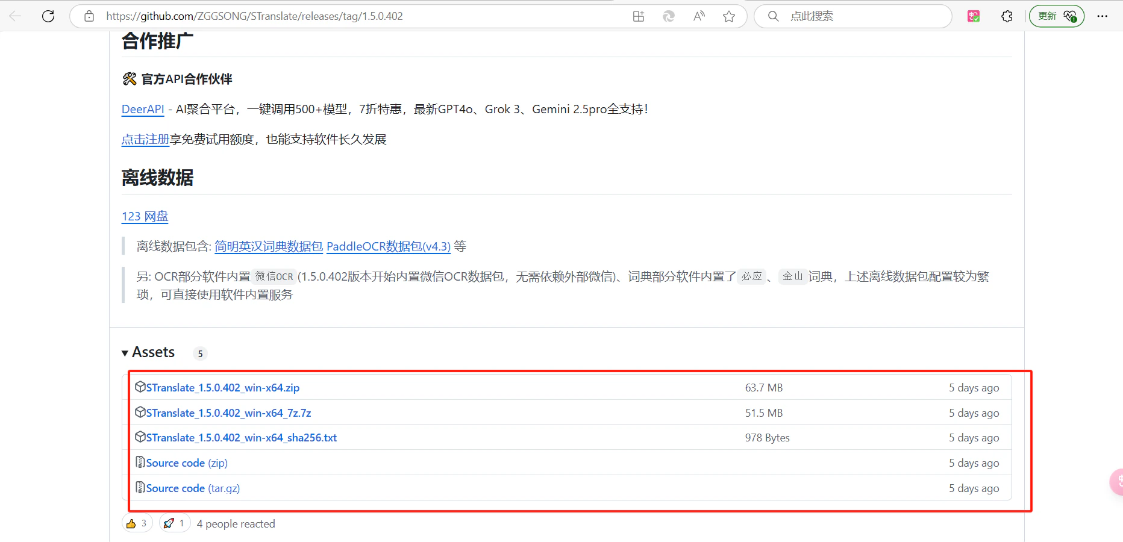The width and height of the screenshot is (1123, 542).
Task: Download STranslate_1.5.0.402_win-x64_sha256.txt
Action: pyautogui.click(x=242, y=438)
